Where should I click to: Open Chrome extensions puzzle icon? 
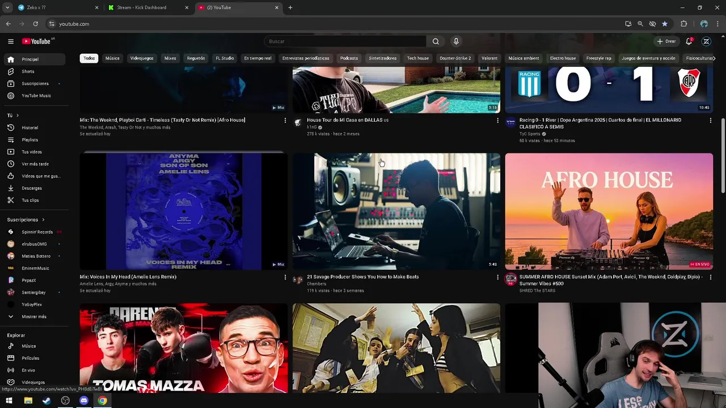click(x=683, y=24)
